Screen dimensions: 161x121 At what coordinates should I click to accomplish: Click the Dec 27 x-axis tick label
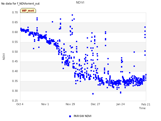pos(95,104)
